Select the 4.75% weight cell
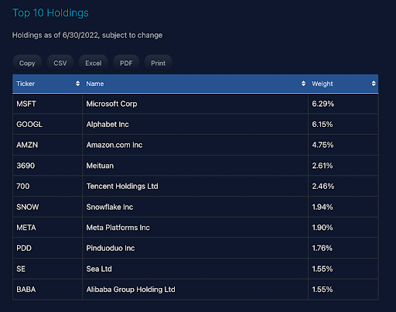 tap(343, 145)
